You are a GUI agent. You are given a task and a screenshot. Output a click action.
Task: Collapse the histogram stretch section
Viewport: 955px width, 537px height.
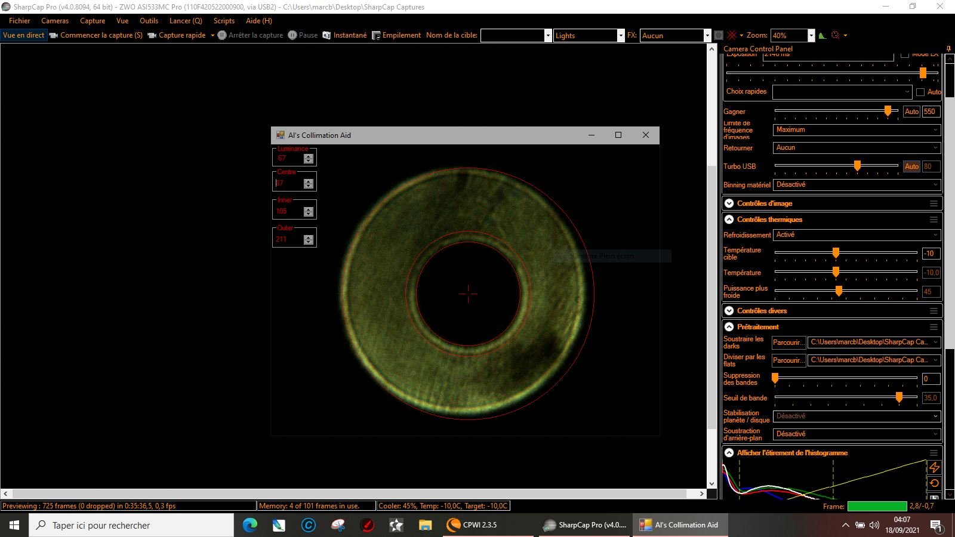(x=729, y=453)
